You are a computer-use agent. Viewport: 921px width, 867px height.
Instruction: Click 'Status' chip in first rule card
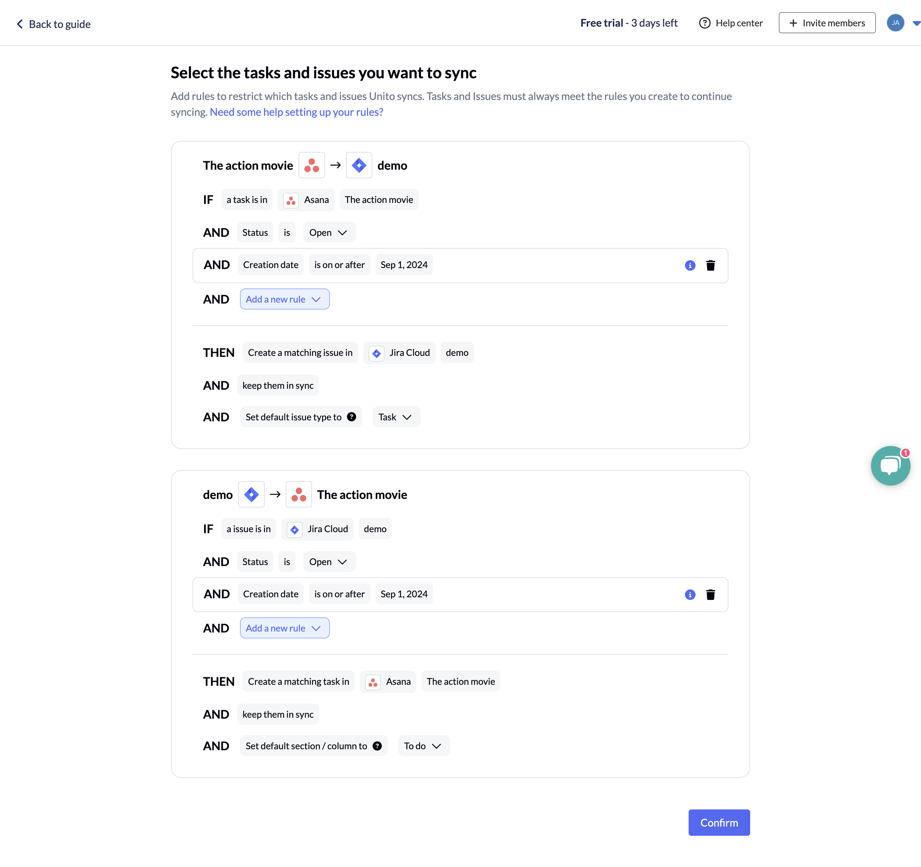coord(255,232)
